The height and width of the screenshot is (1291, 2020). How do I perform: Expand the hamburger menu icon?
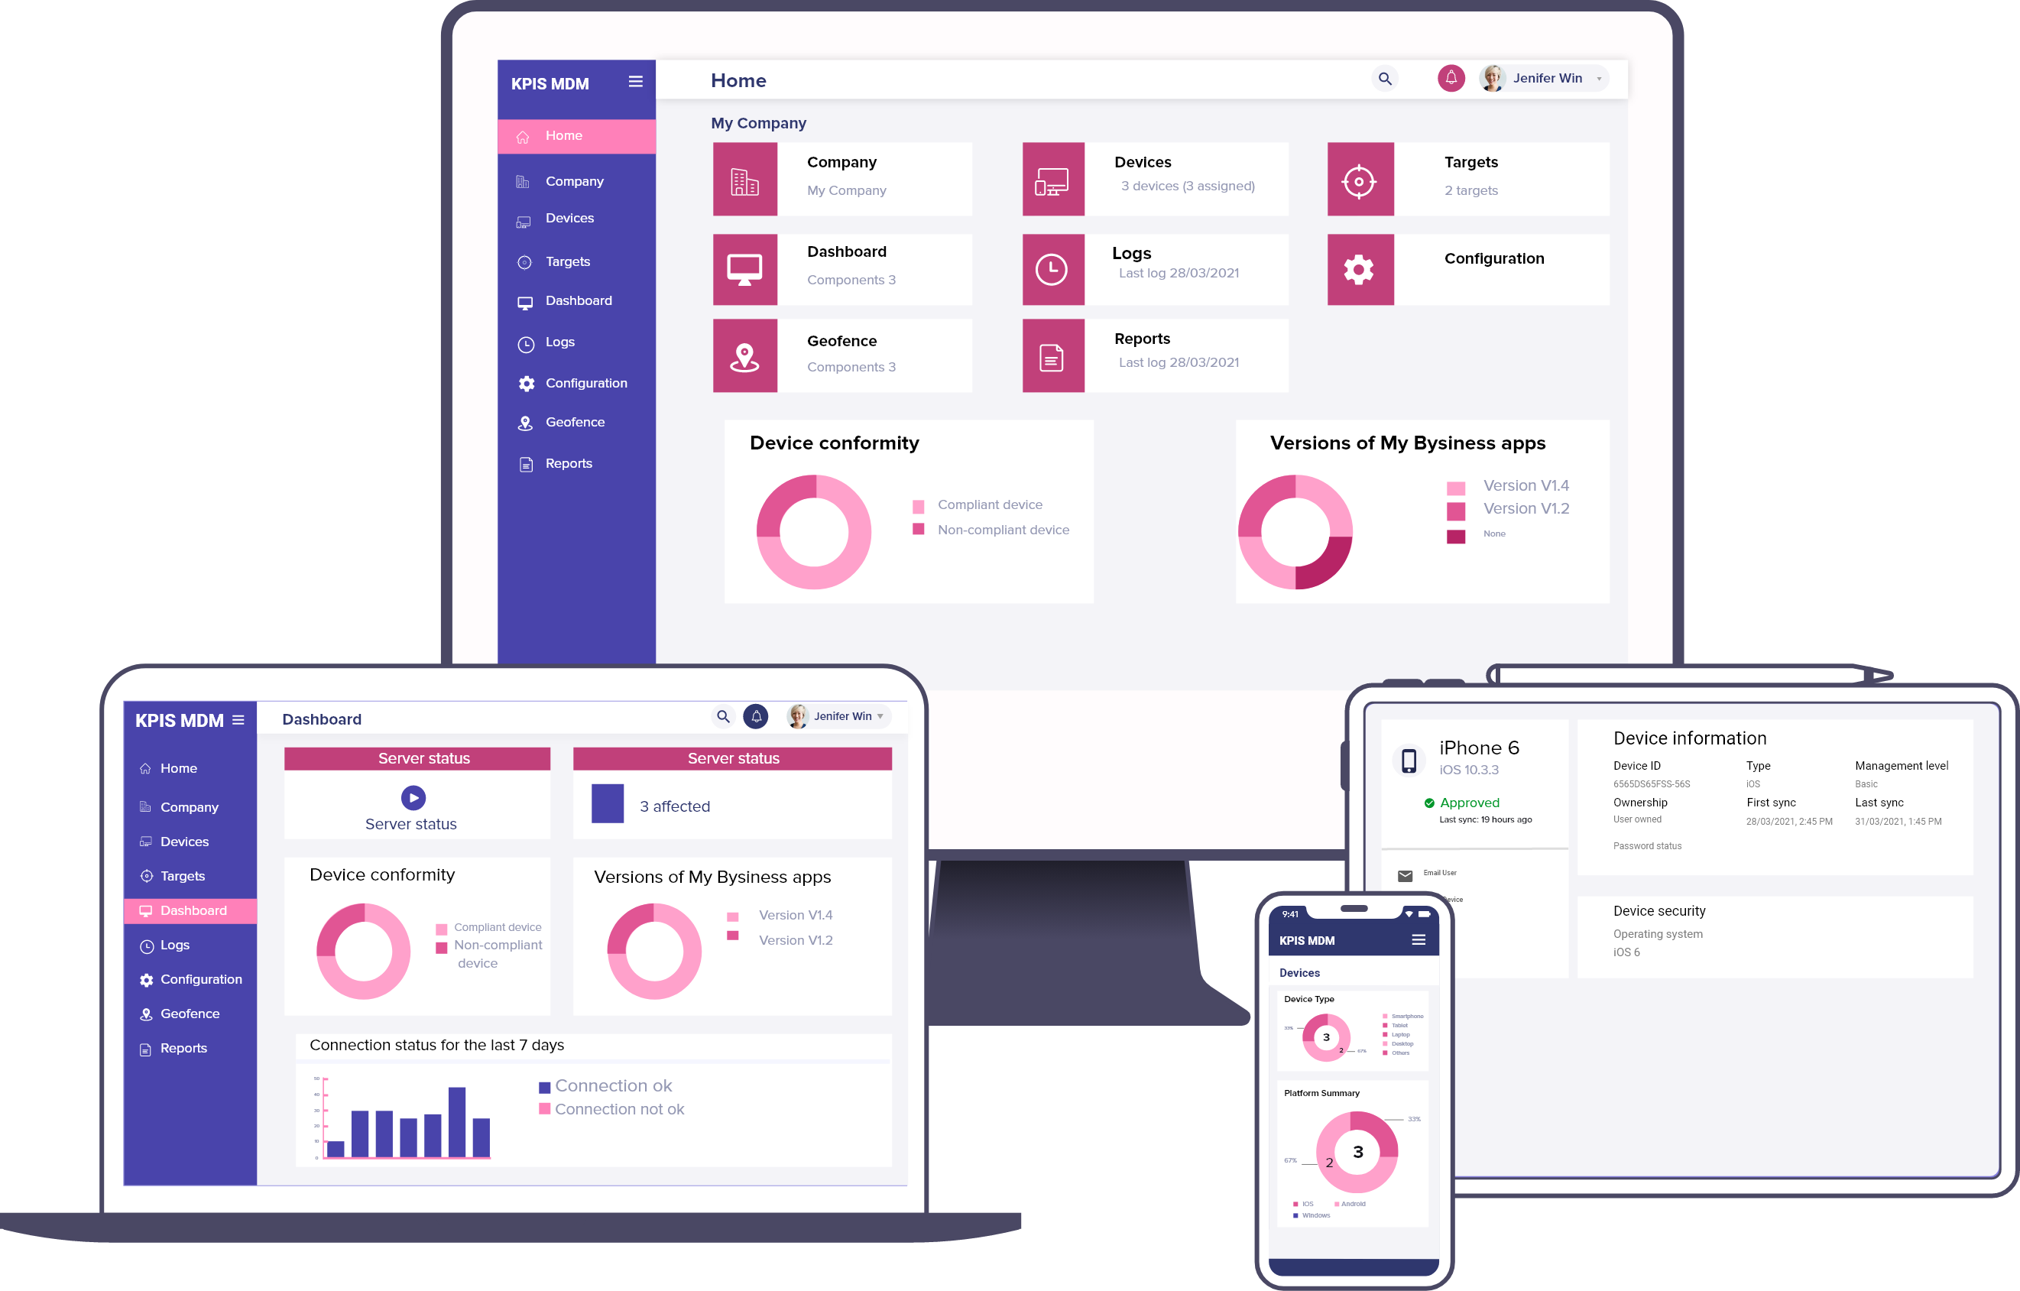point(636,79)
